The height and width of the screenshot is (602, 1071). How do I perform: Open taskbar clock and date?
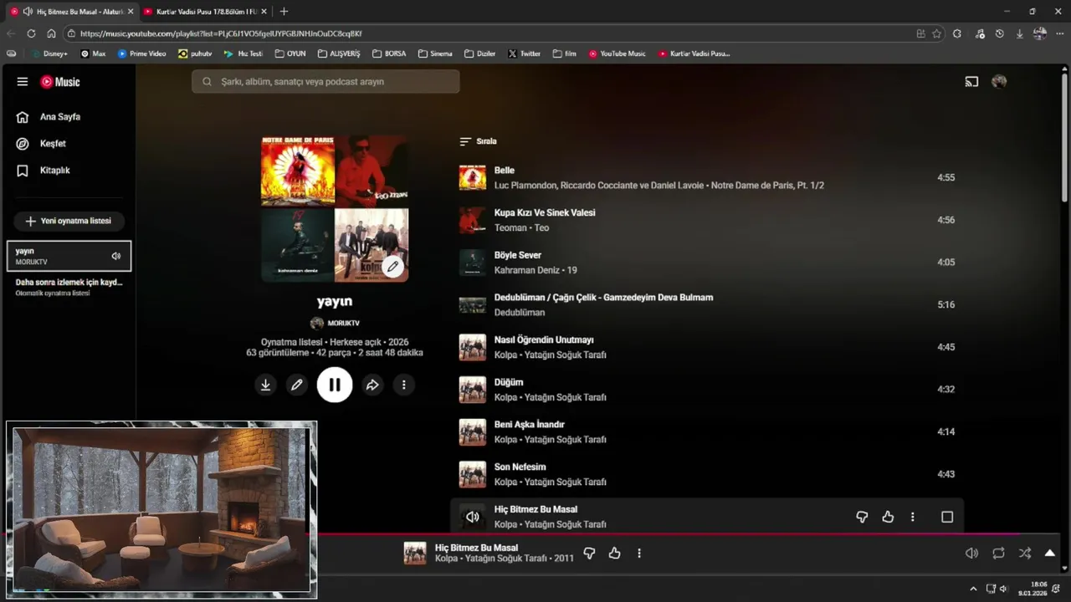(1033, 589)
